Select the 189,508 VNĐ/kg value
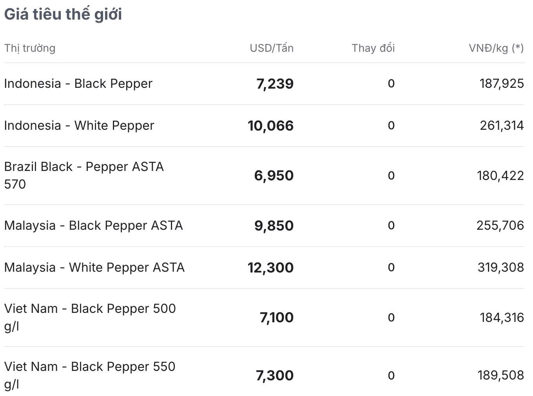Viewport: 533px width, 396px height. pyautogui.click(x=500, y=375)
